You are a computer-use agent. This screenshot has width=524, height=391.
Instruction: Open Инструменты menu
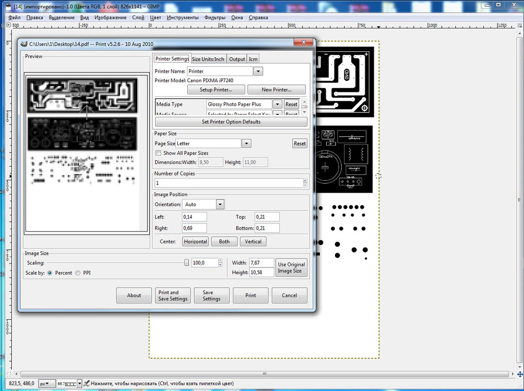pyautogui.click(x=183, y=17)
